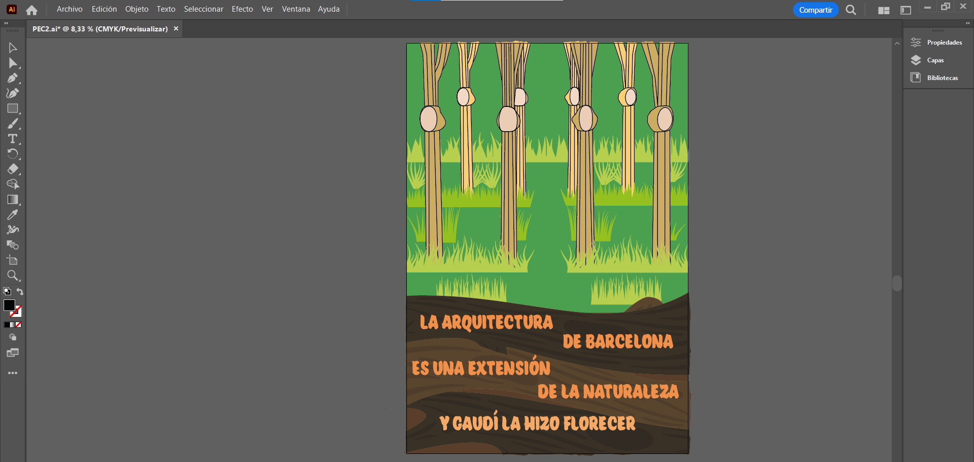
Task: Open the Archivo menu
Action: [69, 9]
